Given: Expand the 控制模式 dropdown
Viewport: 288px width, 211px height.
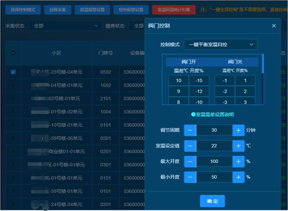Looking at the screenshot, I should [x=220, y=44].
